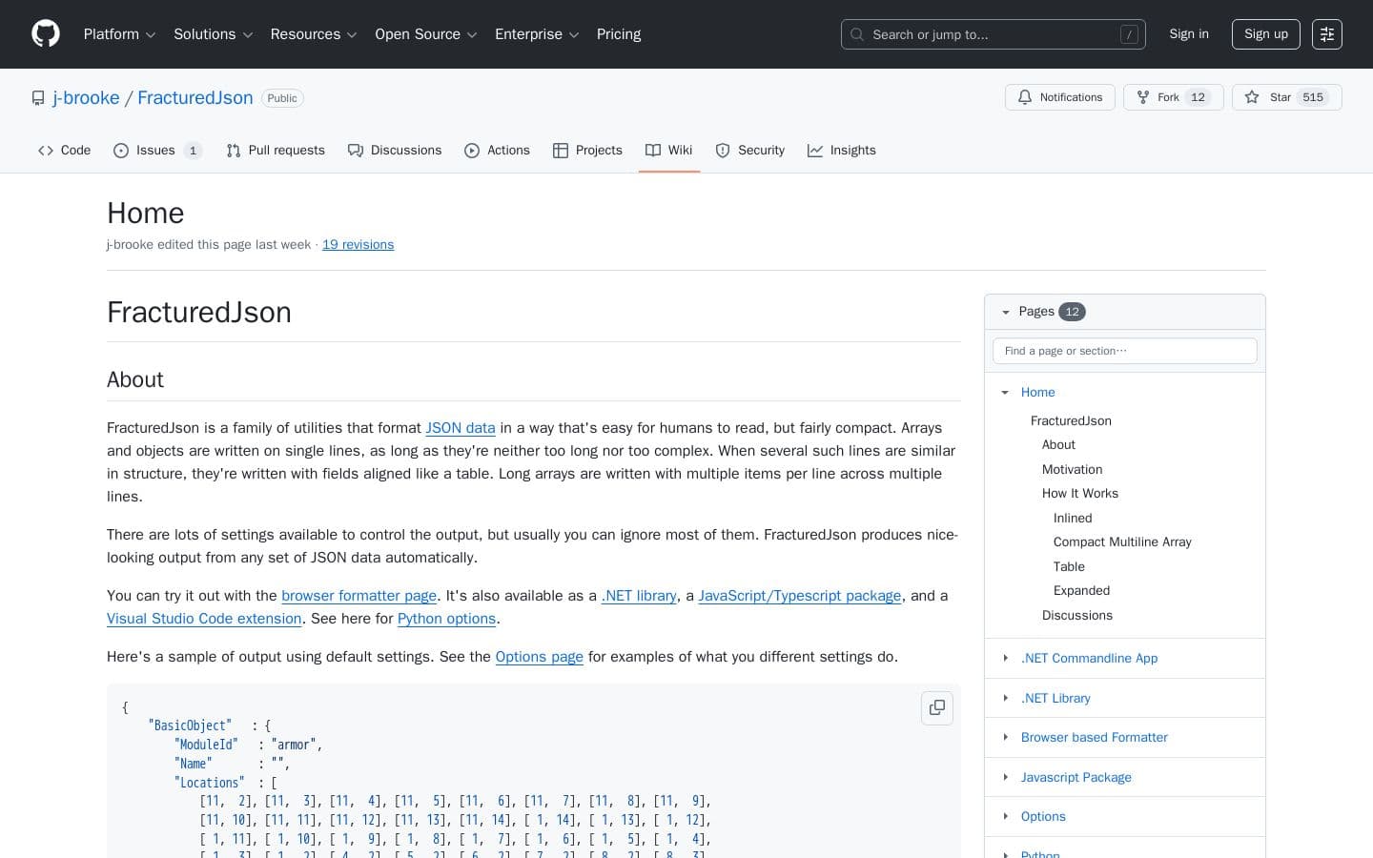Viewport: 1373px width, 858px height.
Task: View the 19 revisions link
Action: coord(358,245)
